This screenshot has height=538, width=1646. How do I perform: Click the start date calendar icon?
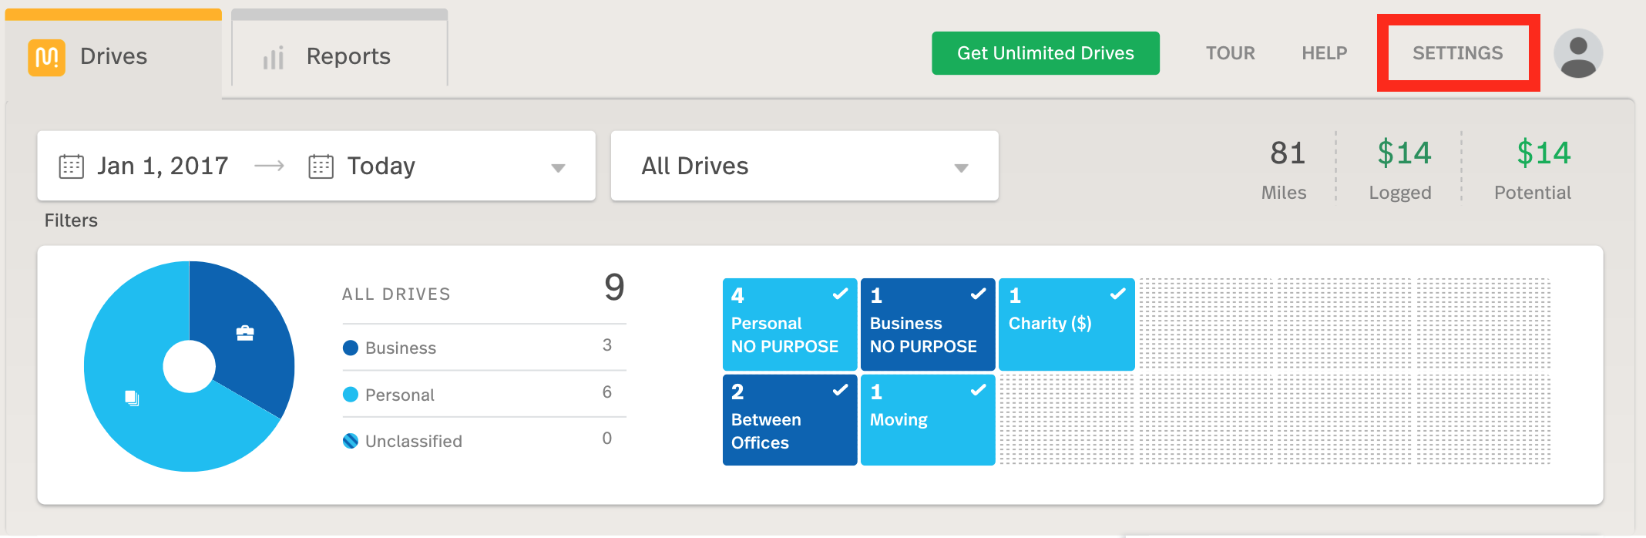[x=72, y=166]
